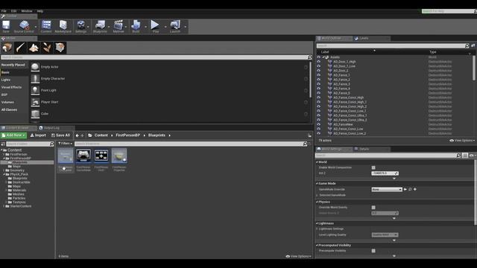Toggle visibility eye for AD_Door_2
Image resolution: width=477 pixels, height=268 pixels.
pos(318,71)
